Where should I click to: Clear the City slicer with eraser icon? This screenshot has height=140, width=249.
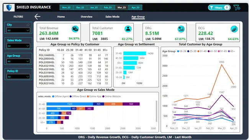[x=28, y=25]
